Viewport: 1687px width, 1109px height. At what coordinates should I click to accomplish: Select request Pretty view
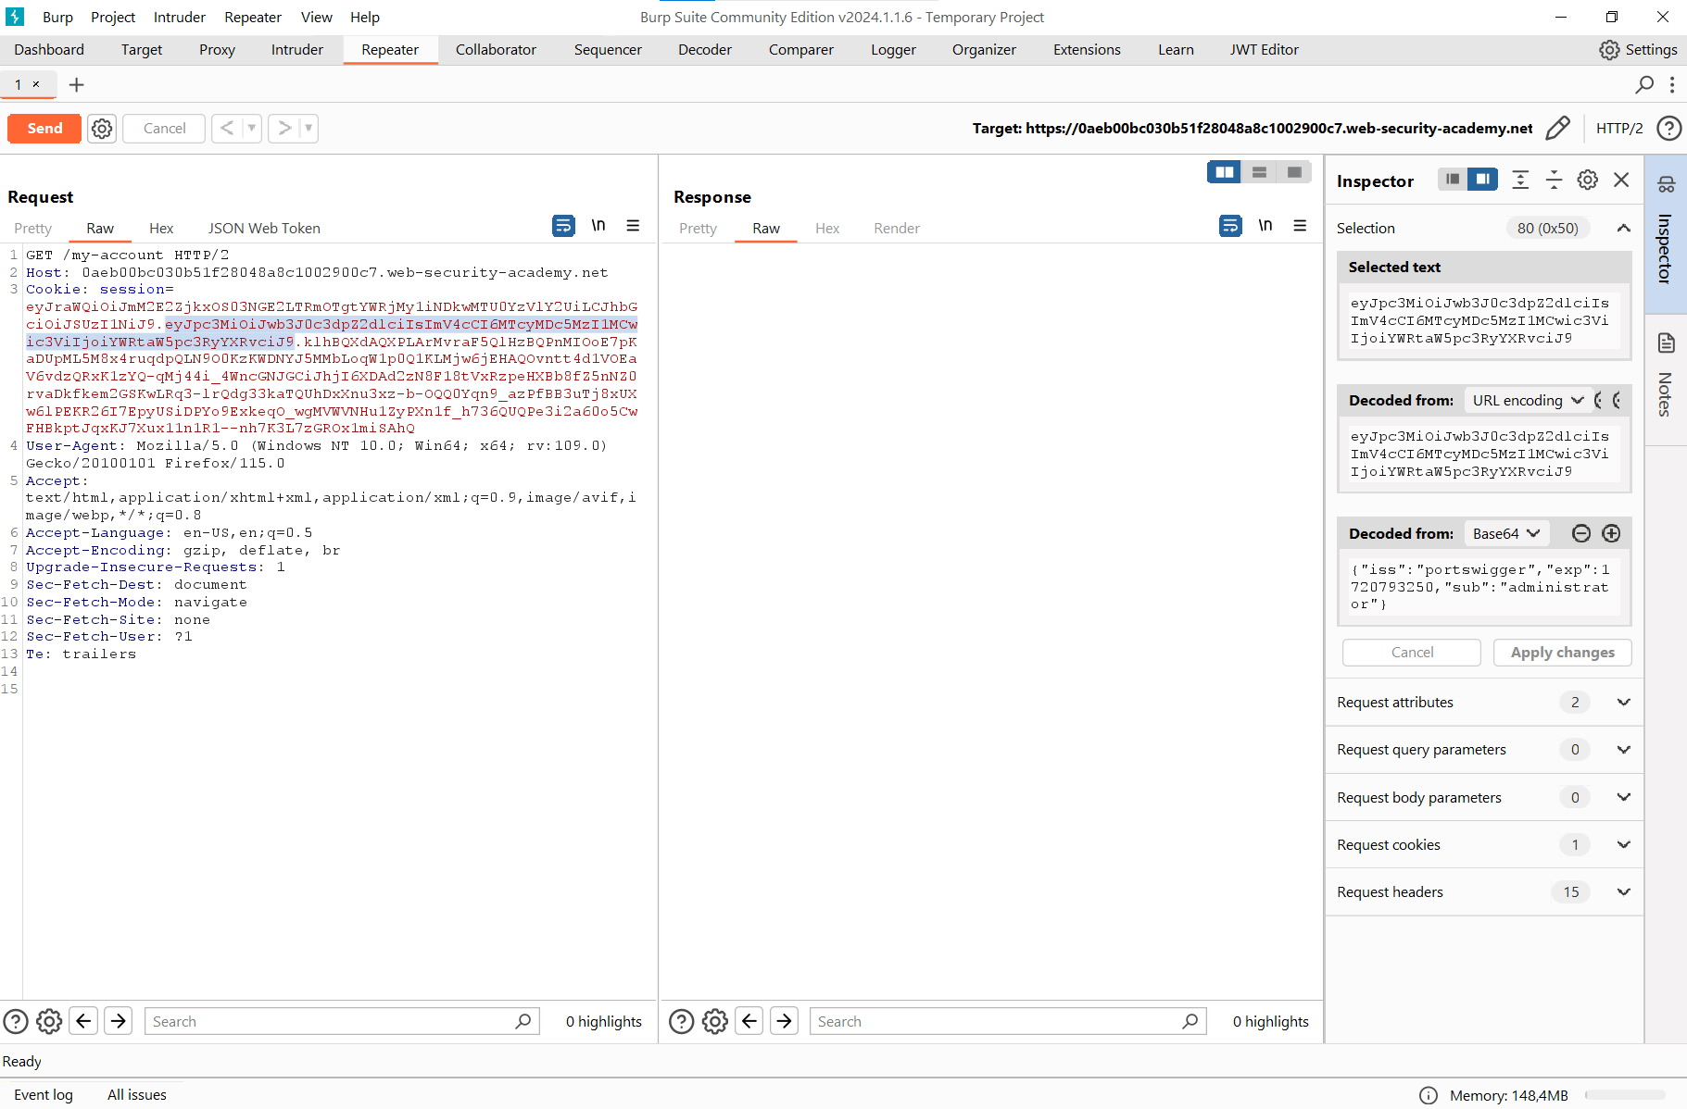point(33,229)
